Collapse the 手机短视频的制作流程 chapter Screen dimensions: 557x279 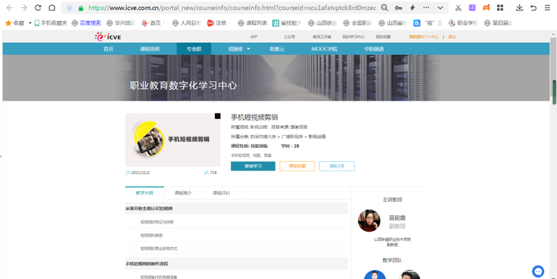pos(237,263)
